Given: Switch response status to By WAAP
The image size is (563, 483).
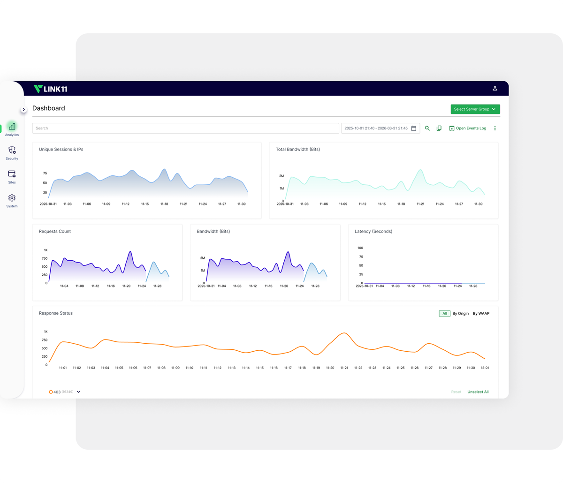Looking at the screenshot, I should pos(481,313).
